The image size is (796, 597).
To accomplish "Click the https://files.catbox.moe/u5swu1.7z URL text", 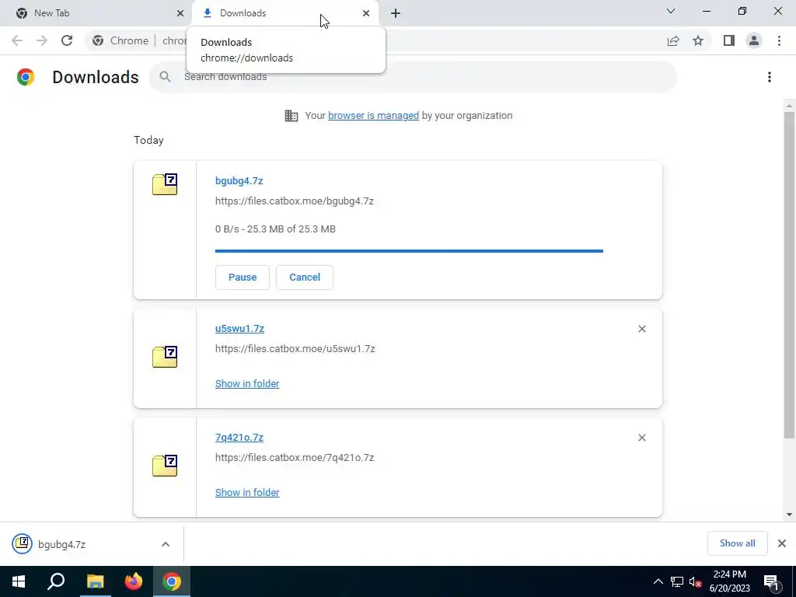I will (295, 349).
